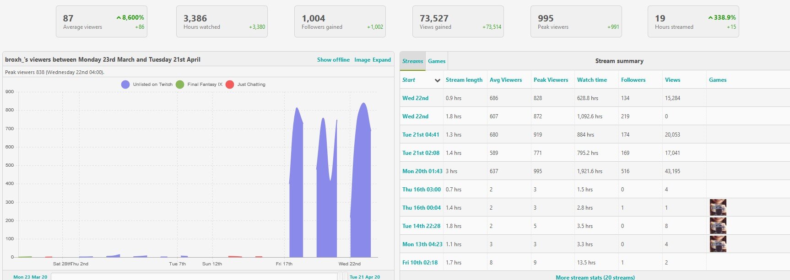
Task: Click game thumbnail for Thu 16th 00:04 stream
Action: (718, 207)
